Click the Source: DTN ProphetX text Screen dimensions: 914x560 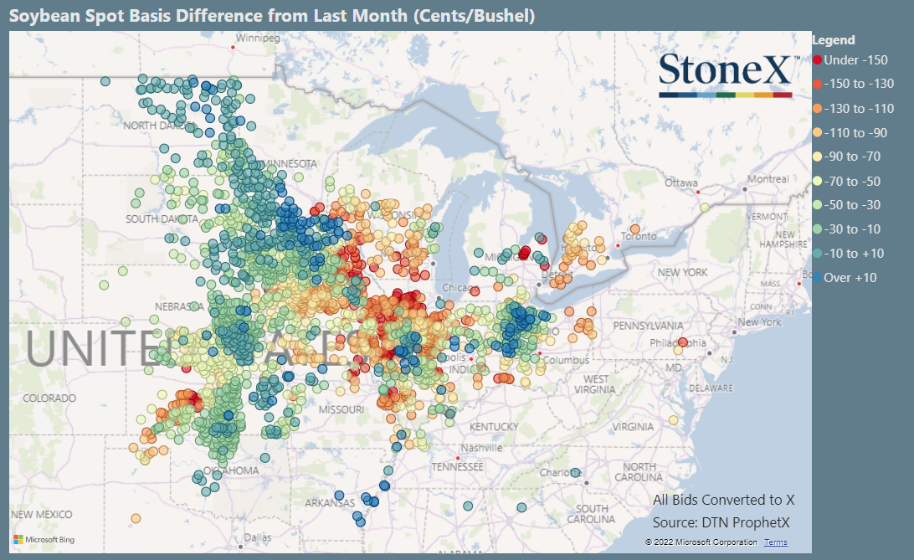(721, 522)
